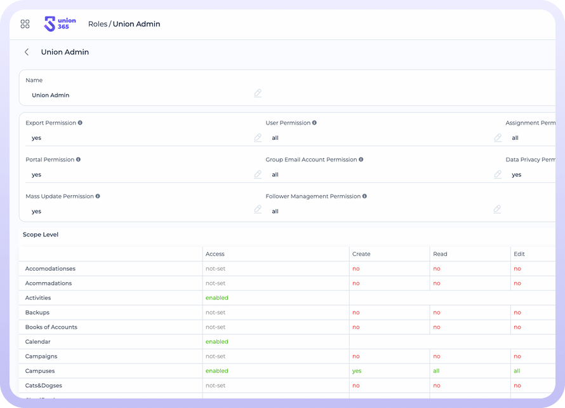Select the Campuses create yes value
565x408 pixels.
tap(357, 371)
